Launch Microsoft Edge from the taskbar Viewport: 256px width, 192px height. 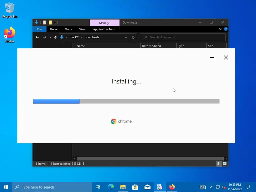[x=111, y=187]
